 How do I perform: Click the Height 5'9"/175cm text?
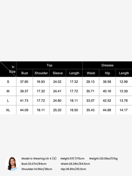pyautogui.click(x=72, y=159)
